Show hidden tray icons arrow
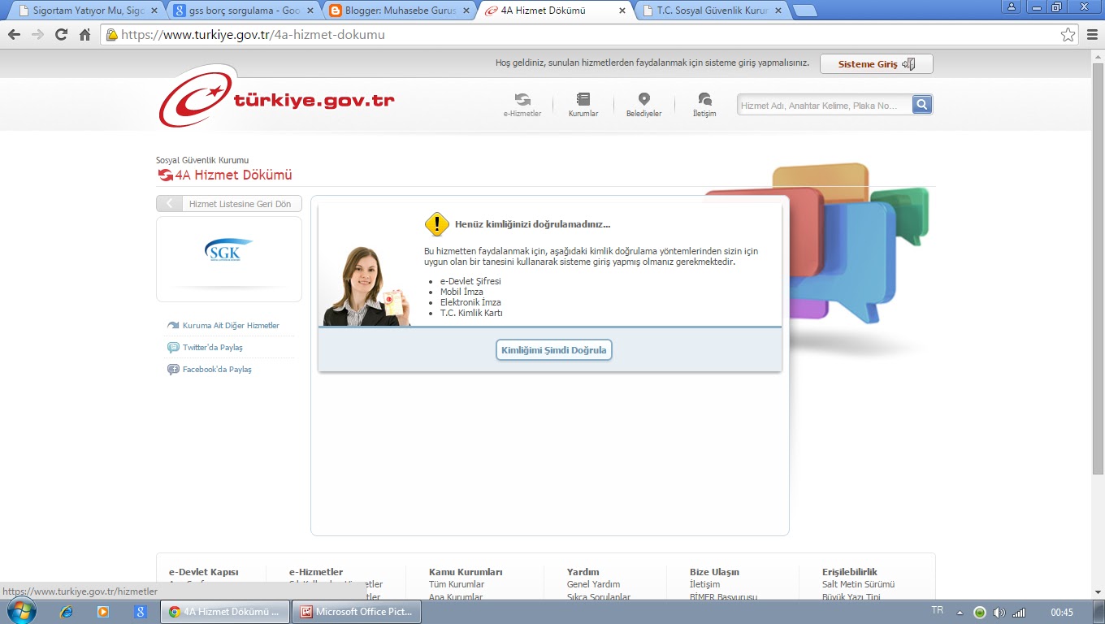This screenshot has width=1105, height=624. (x=960, y=612)
